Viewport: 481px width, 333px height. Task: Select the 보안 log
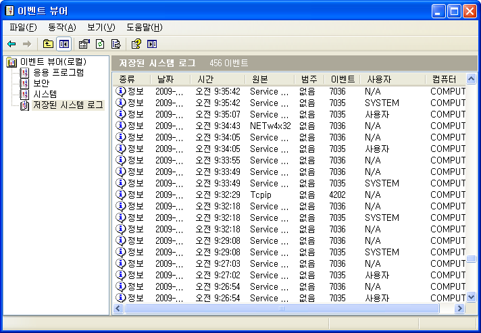(x=41, y=83)
